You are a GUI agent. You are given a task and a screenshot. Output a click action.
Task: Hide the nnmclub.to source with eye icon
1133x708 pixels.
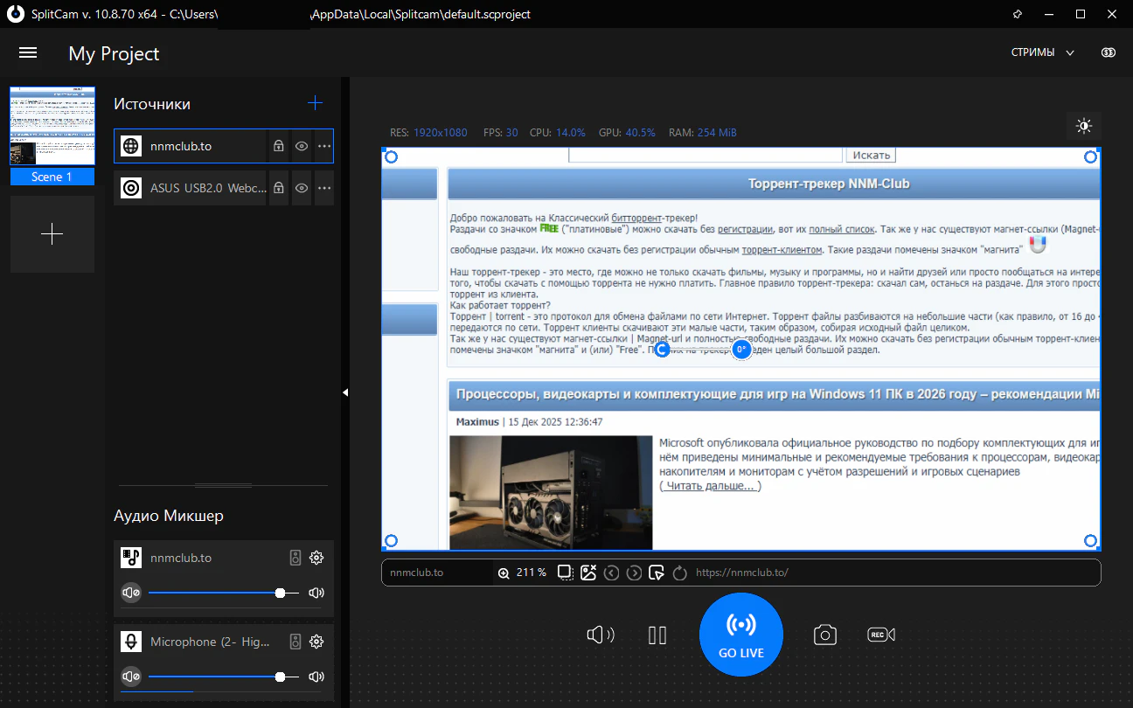point(302,146)
